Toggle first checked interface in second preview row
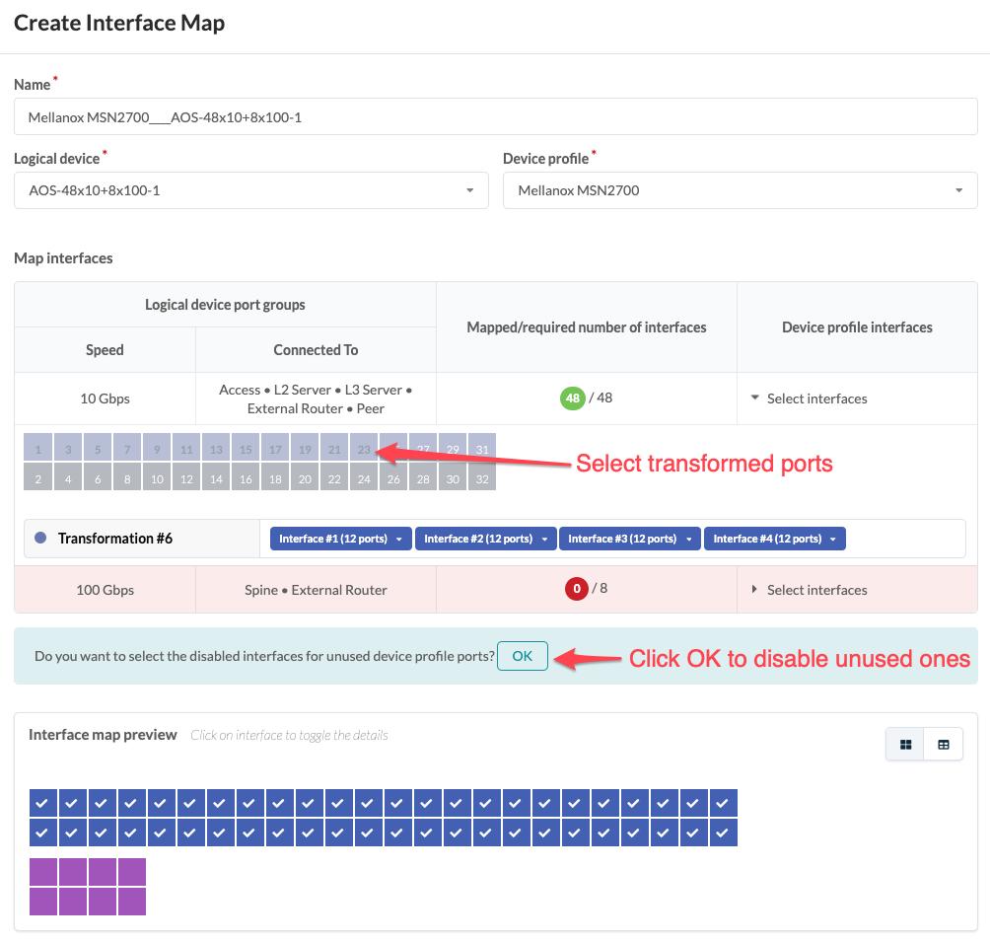The image size is (990, 942). pos(42,833)
